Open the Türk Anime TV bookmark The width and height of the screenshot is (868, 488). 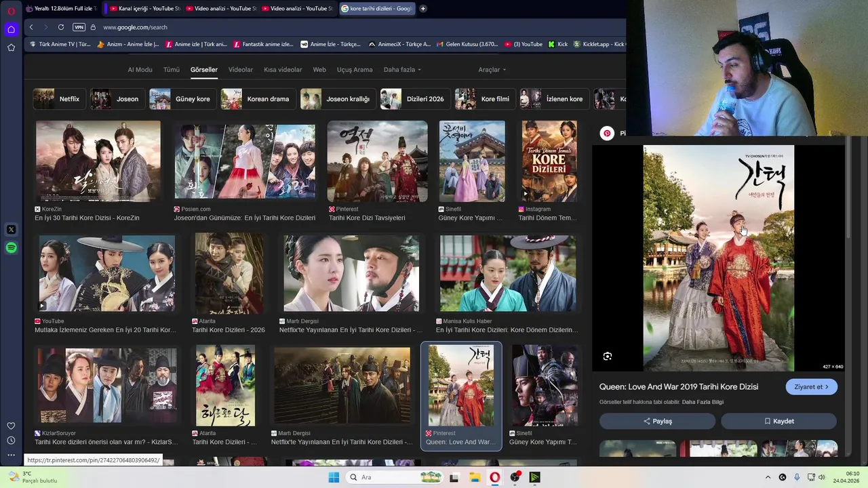tap(60, 44)
